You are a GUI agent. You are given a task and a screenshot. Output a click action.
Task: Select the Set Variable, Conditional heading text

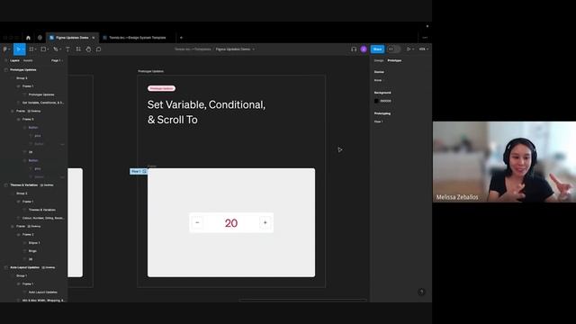tap(206, 112)
